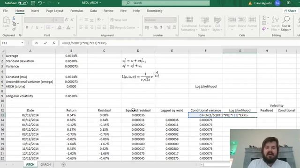Viewport: 300px width, 168px height.
Task: Open Format as Table gallery
Action: [x=205, y=24]
